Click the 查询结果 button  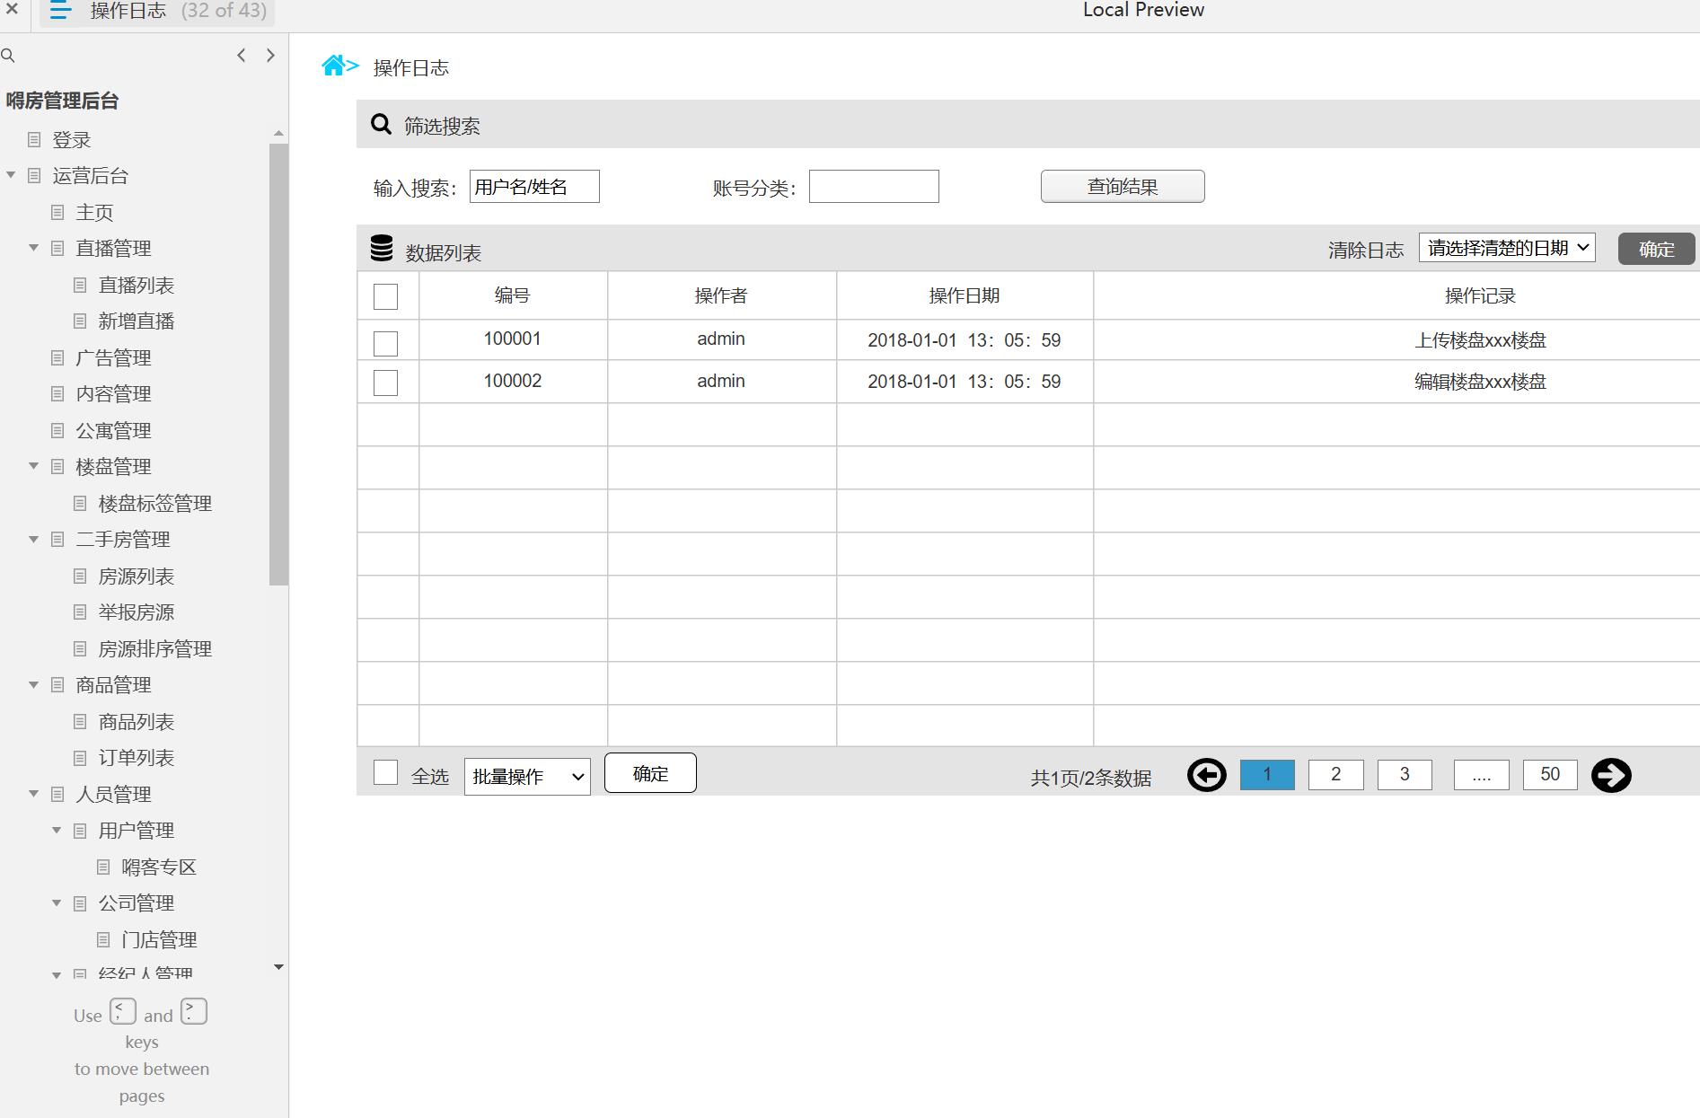point(1123,187)
